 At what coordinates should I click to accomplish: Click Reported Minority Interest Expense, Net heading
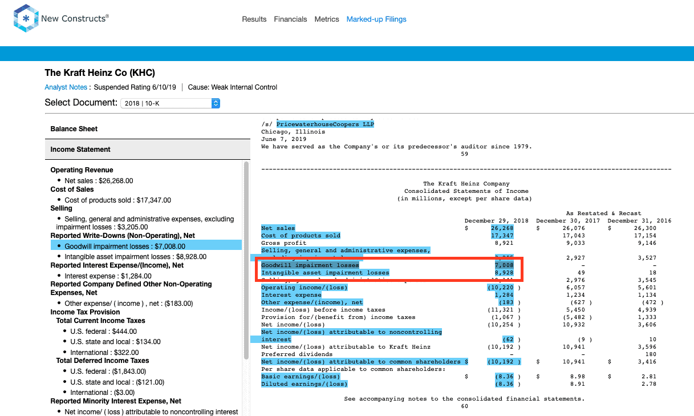click(116, 401)
